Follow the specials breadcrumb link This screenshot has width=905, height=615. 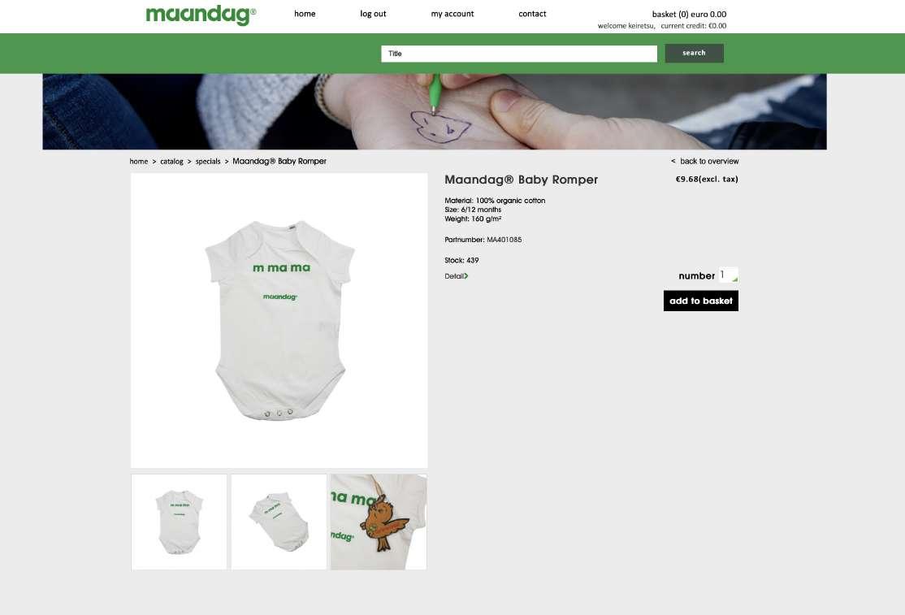tap(208, 162)
